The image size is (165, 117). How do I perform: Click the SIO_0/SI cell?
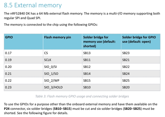pos(62,67)
